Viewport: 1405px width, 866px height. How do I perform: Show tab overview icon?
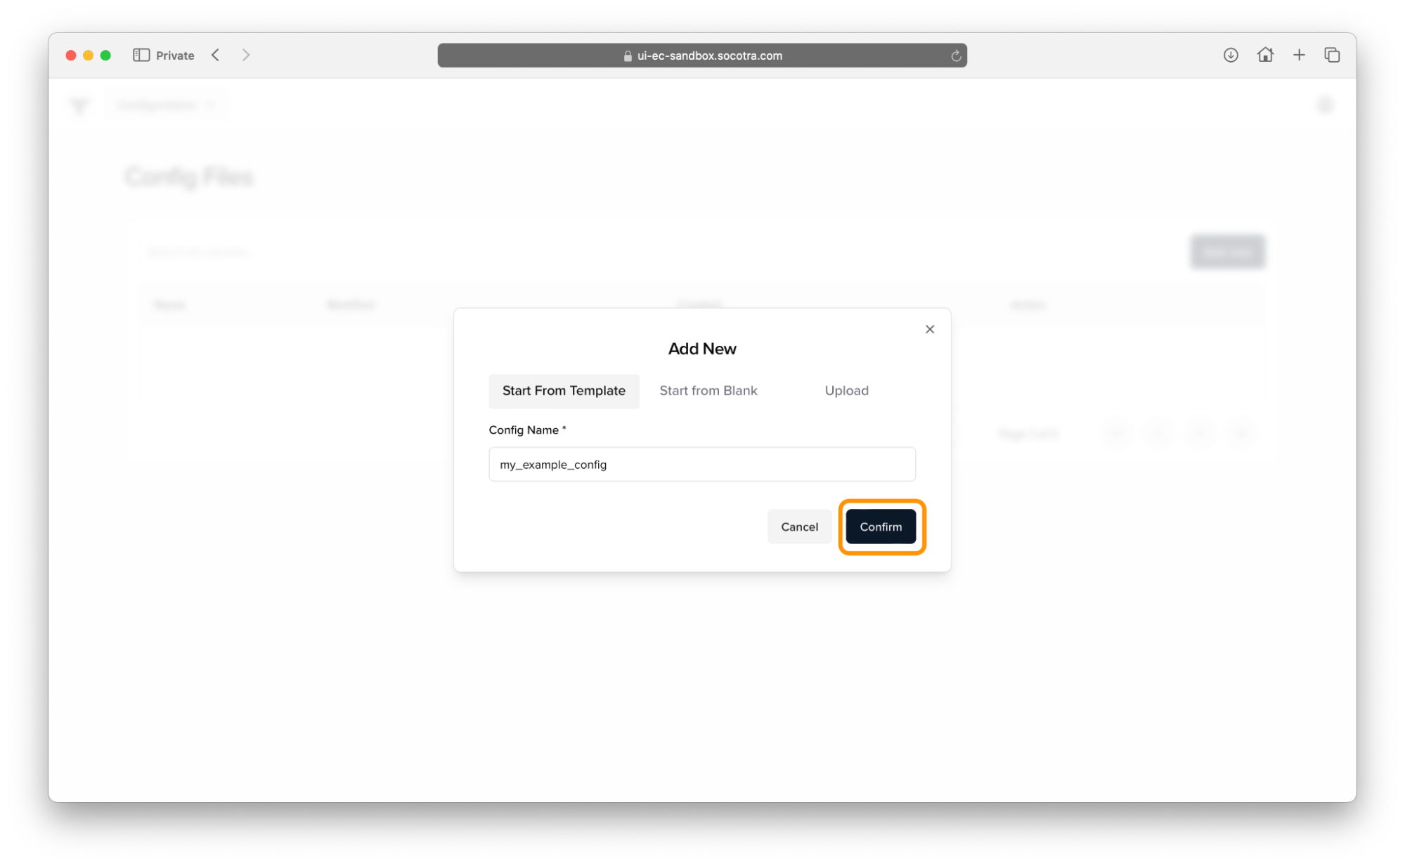coord(1332,55)
